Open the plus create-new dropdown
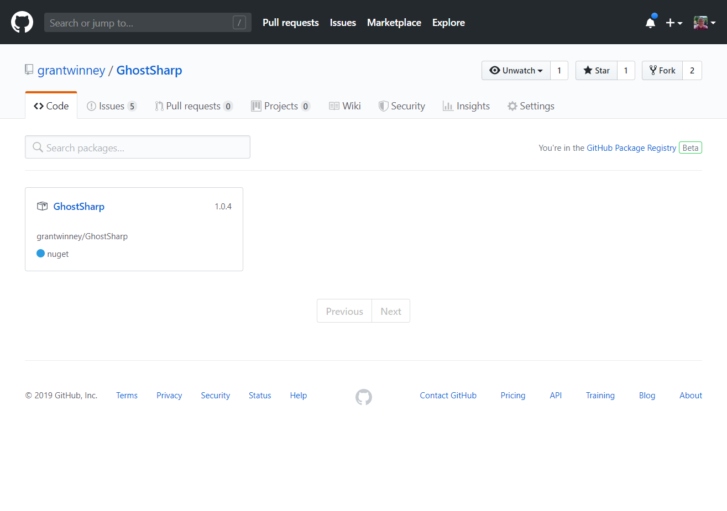The width and height of the screenshot is (727, 511). coord(674,23)
